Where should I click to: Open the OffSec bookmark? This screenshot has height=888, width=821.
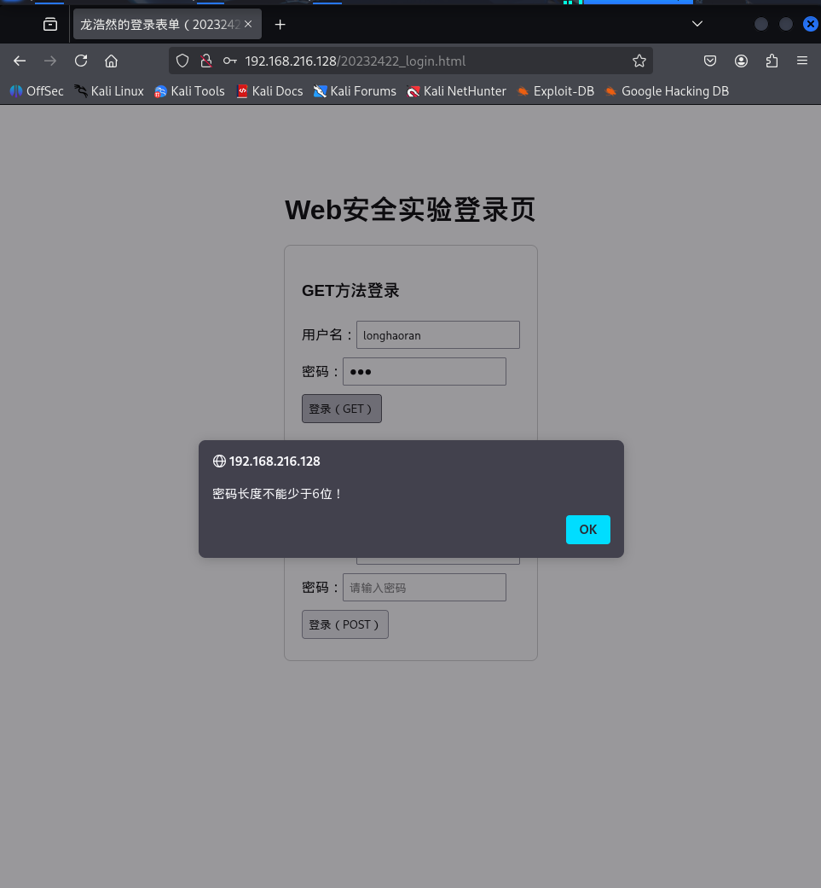[x=37, y=91]
